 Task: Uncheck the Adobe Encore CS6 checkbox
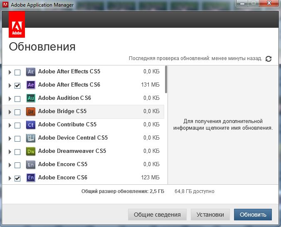17,178
